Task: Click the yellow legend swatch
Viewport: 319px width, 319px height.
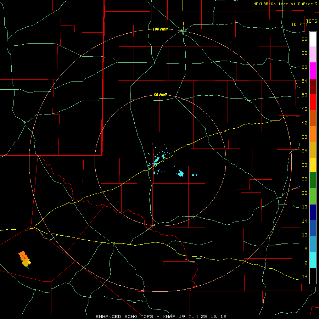Action: tap(313, 165)
